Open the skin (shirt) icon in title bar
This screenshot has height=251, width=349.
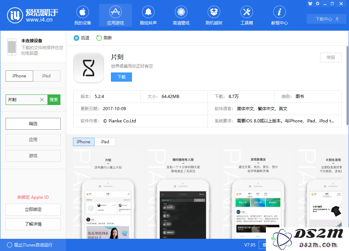[310, 3]
